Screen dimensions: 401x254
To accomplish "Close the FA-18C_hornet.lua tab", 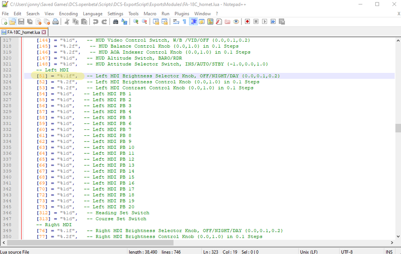I will [44, 32].
